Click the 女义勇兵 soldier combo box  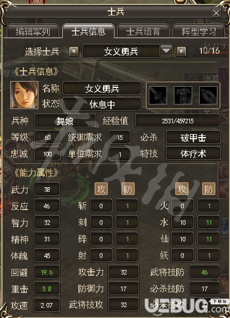tap(128, 51)
